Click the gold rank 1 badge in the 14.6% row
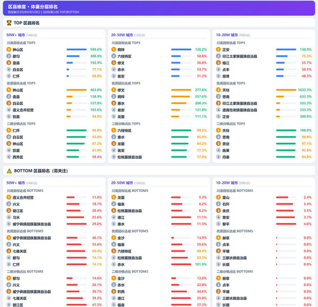Screen dimensions: 318x307 click(x=9, y=278)
